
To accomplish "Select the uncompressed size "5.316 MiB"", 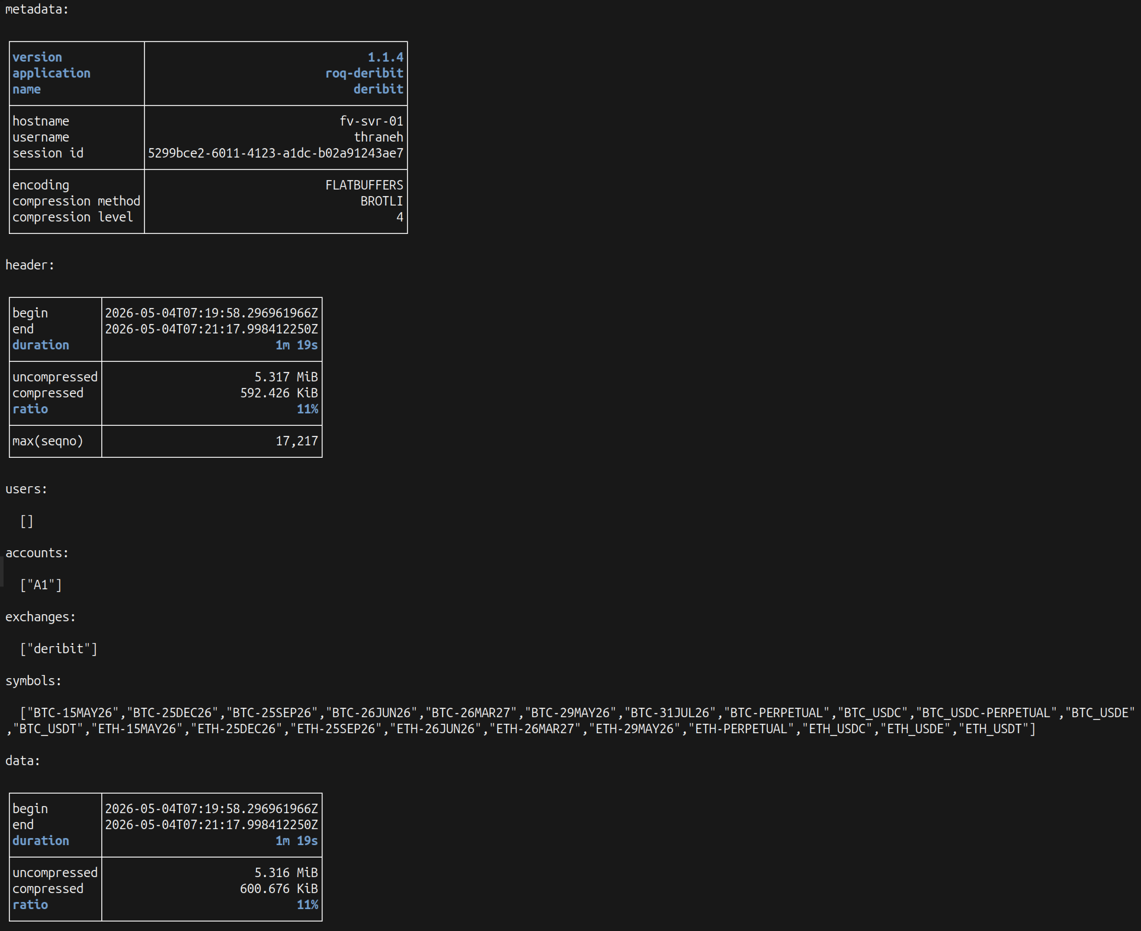I will click(x=286, y=873).
